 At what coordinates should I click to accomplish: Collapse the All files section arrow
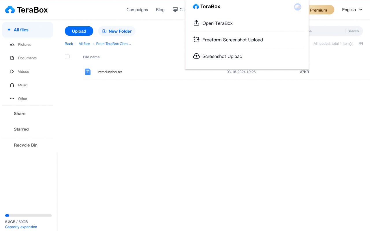(9, 30)
